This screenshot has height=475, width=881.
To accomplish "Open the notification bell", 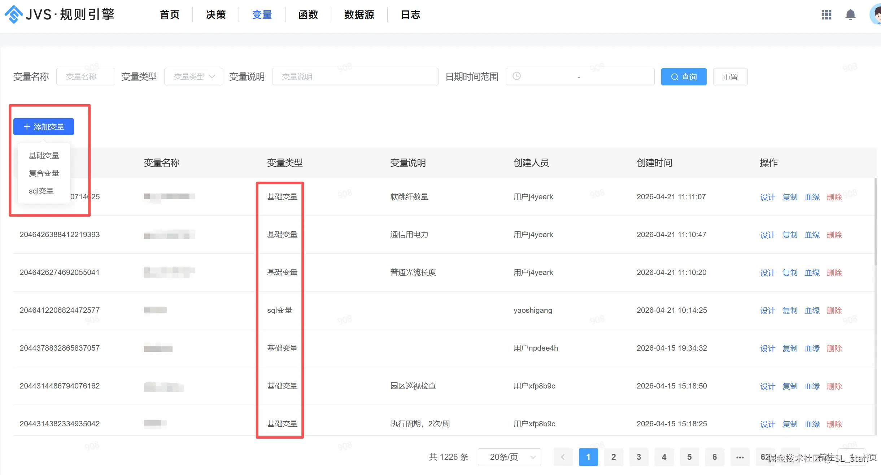I will (x=850, y=15).
